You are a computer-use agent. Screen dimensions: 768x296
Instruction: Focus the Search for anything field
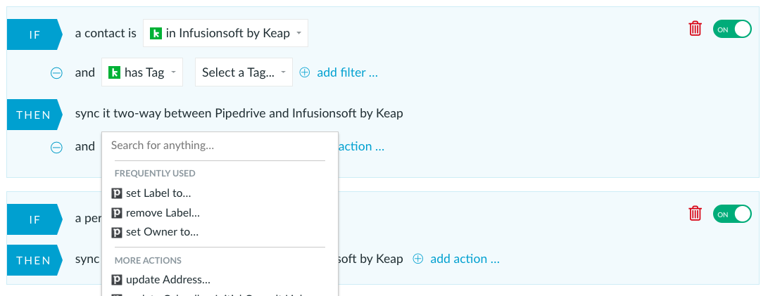click(220, 146)
